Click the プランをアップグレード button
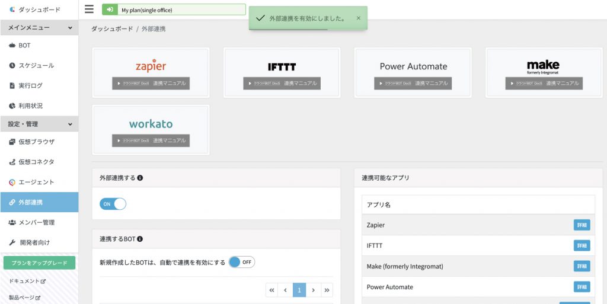 40,263
